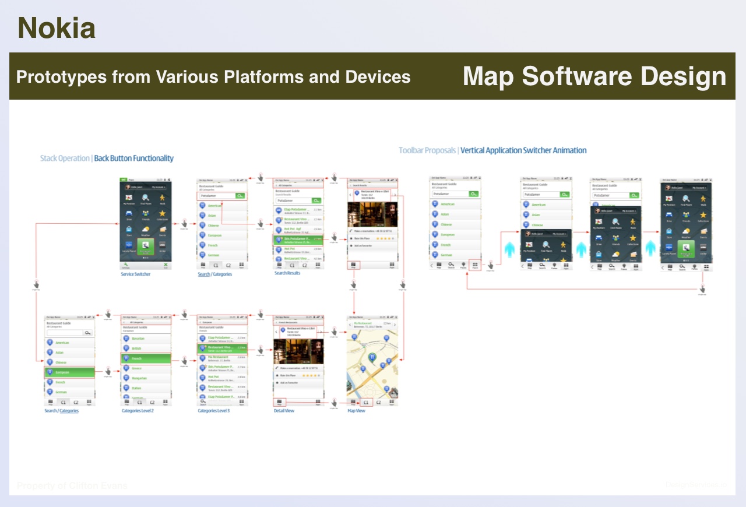Viewport: 746px width, 507px height.
Task: Switch to the C1 tab in Map View
Action: pos(366,402)
